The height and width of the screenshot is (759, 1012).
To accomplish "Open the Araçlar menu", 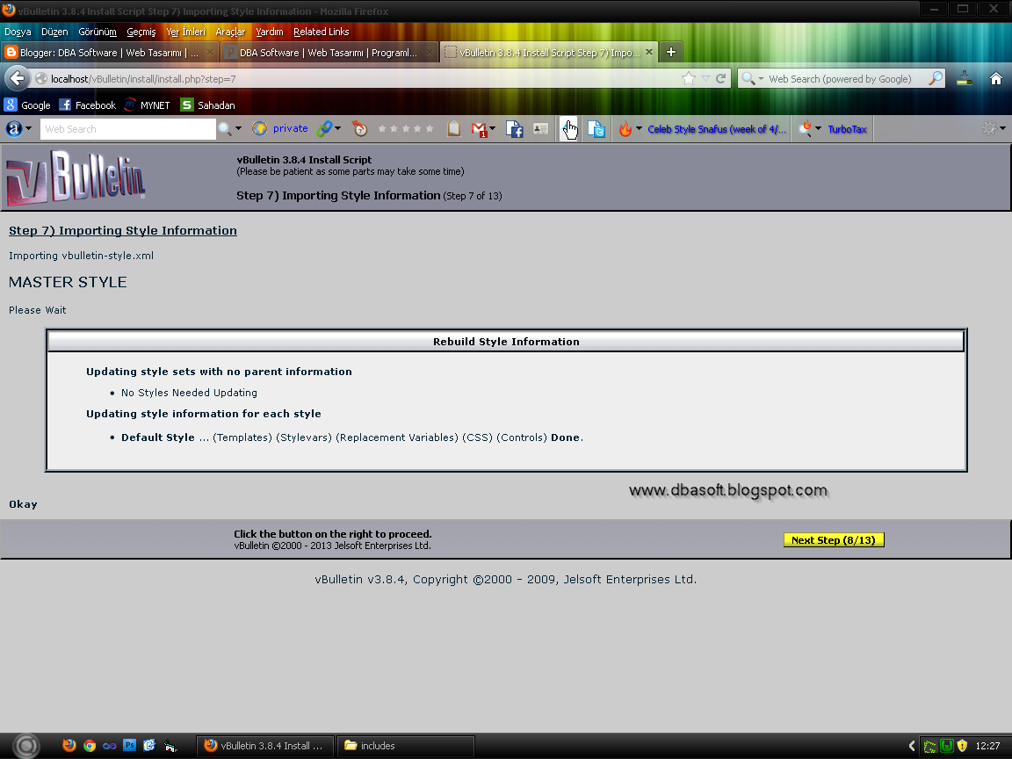I will (x=230, y=32).
